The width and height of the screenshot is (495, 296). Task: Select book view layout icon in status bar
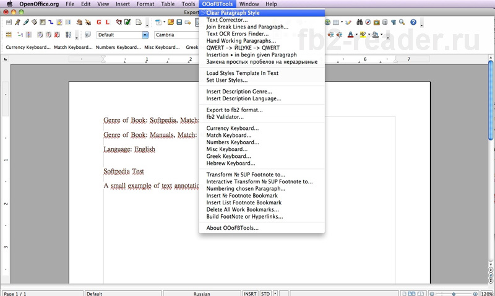coord(421,294)
